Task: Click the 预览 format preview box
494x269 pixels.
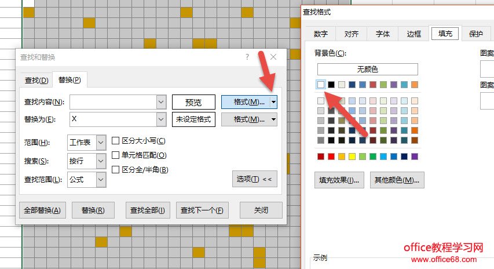Action: click(x=193, y=102)
